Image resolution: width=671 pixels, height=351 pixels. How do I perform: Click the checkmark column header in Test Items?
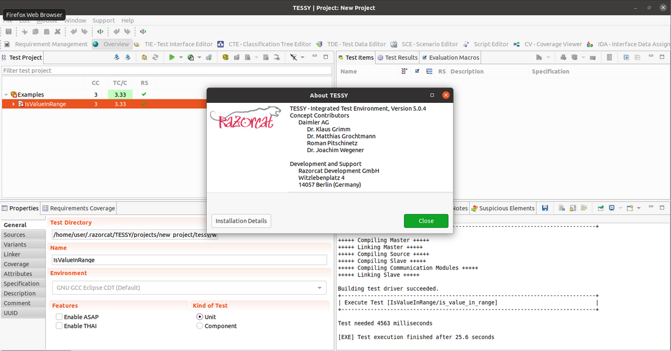pyautogui.click(x=417, y=72)
